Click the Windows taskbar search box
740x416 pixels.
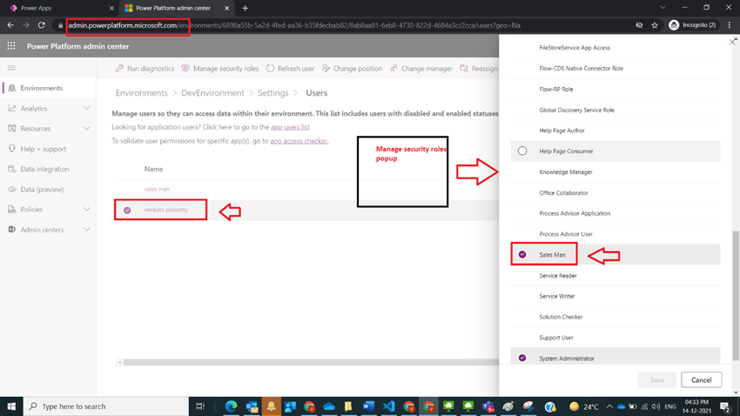tap(106, 406)
